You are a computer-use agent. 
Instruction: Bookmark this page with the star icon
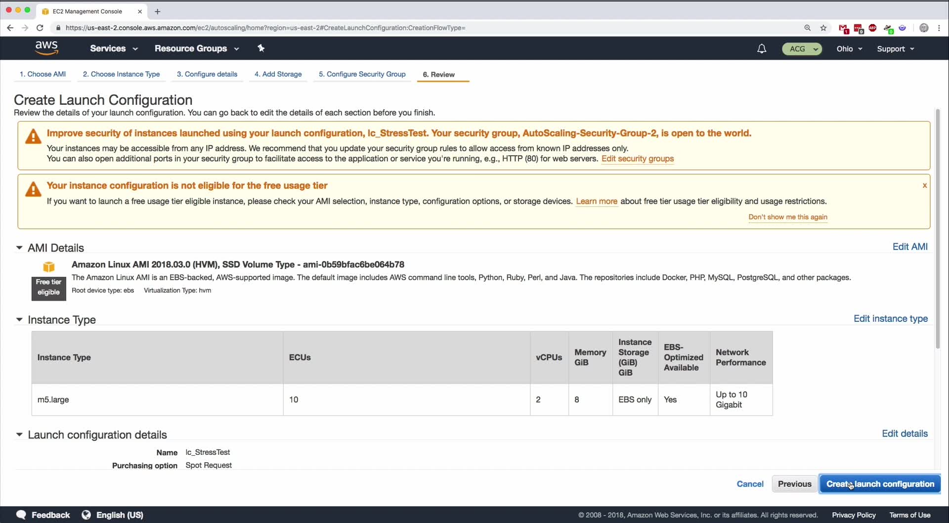click(823, 28)
